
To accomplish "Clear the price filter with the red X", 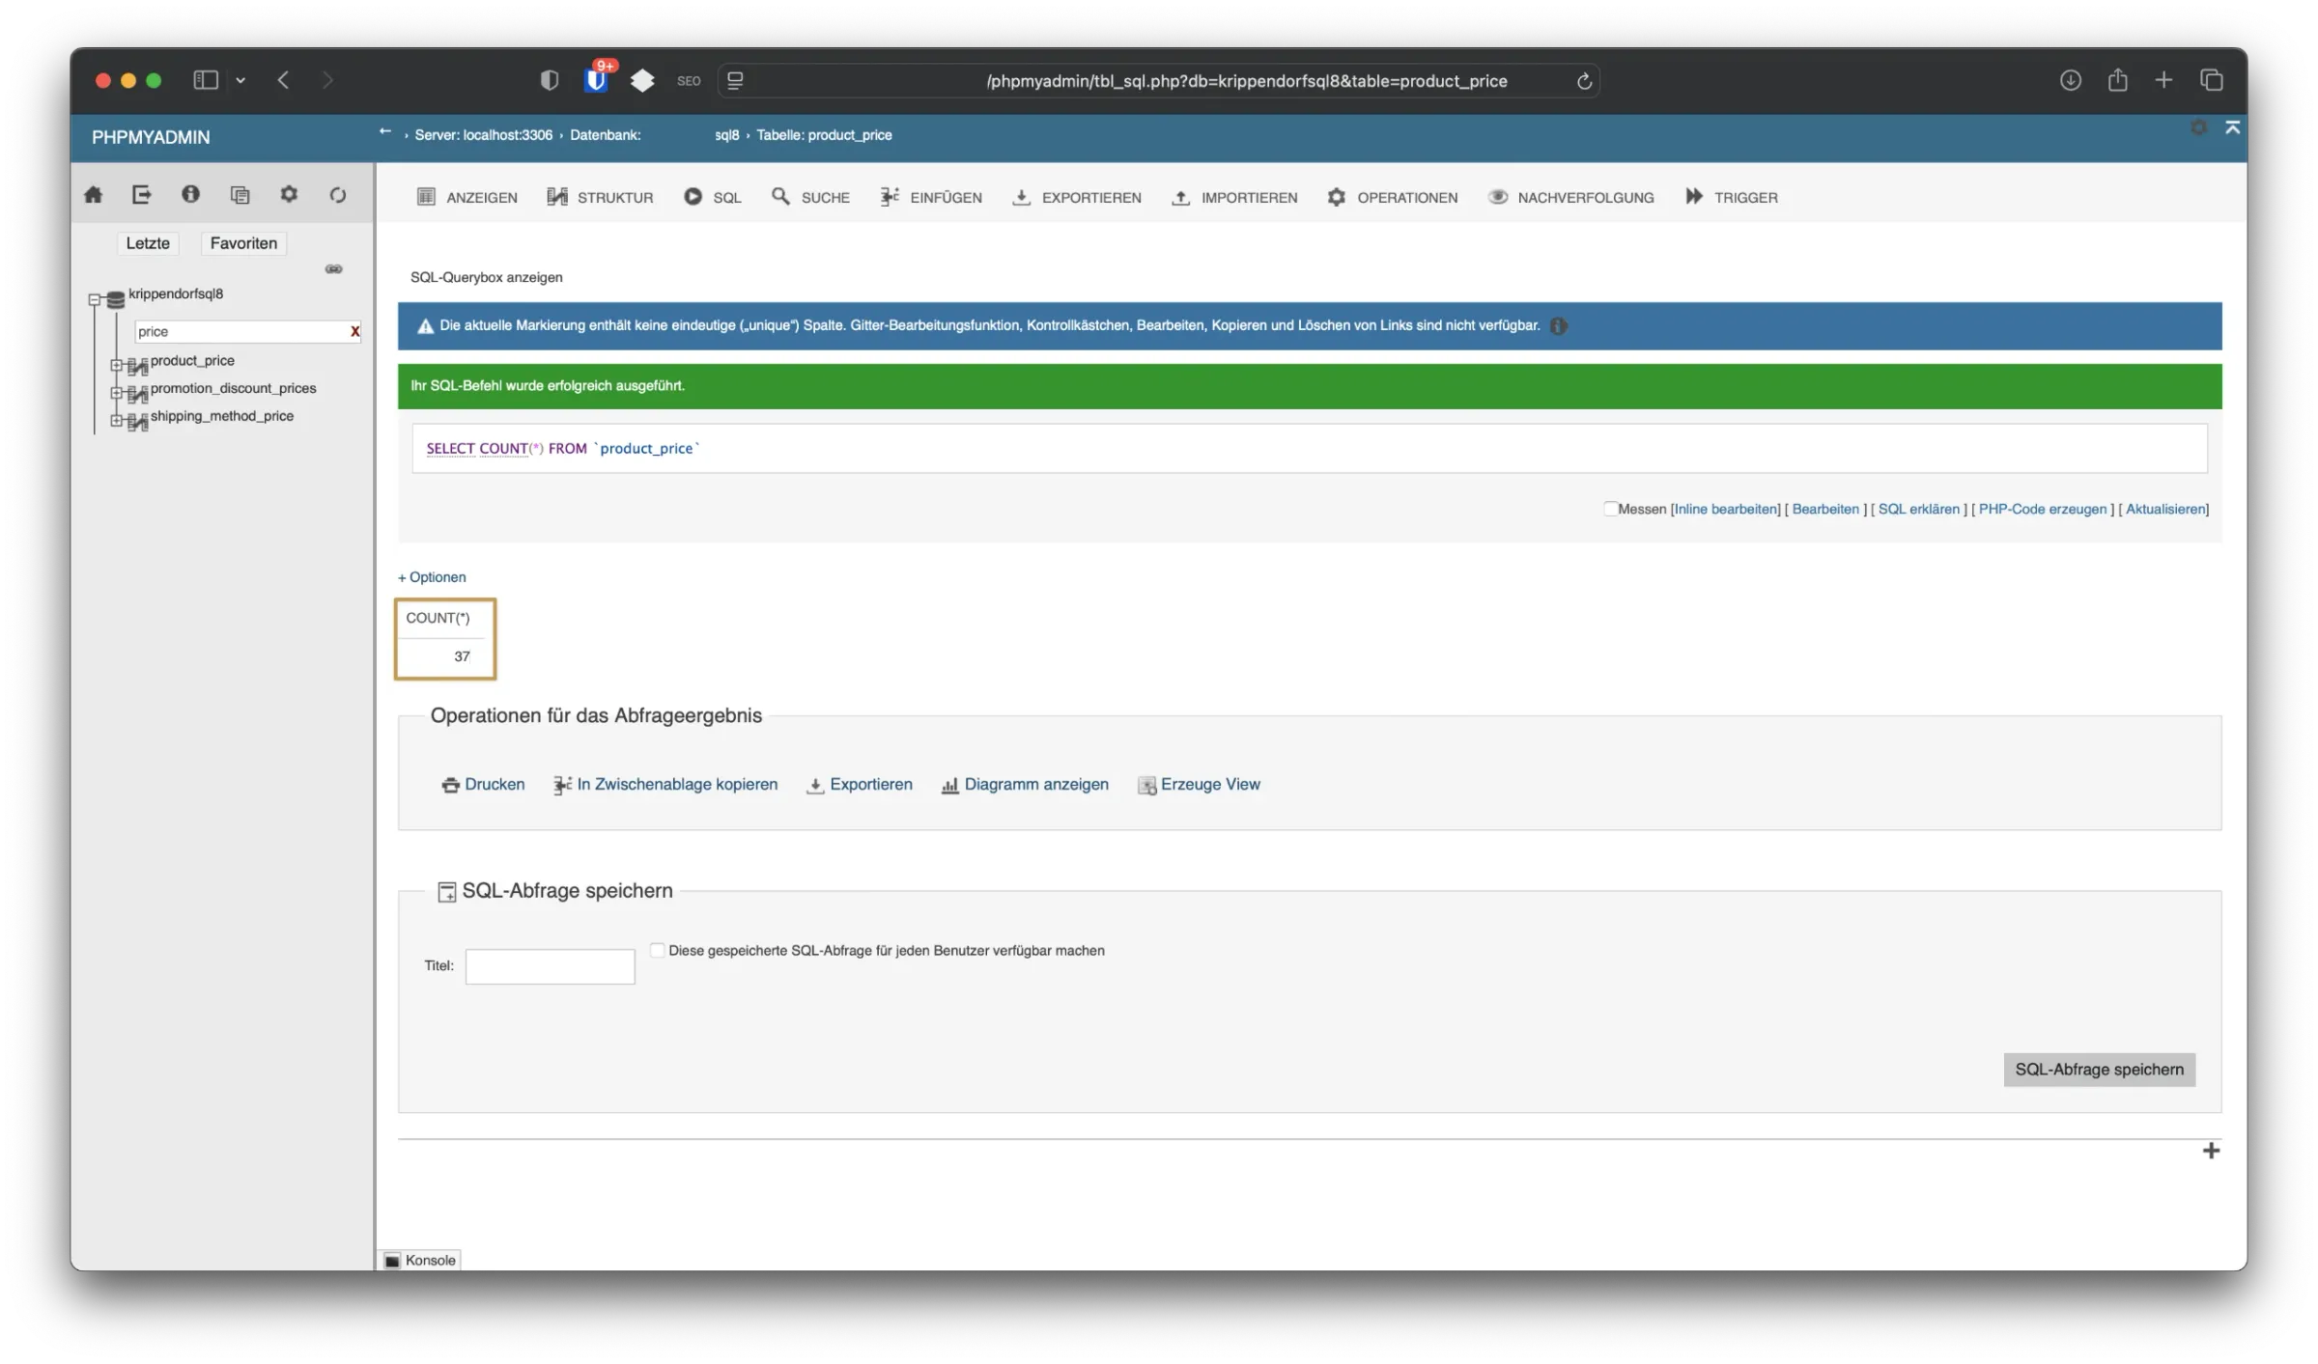I will (x=354, y=331).
